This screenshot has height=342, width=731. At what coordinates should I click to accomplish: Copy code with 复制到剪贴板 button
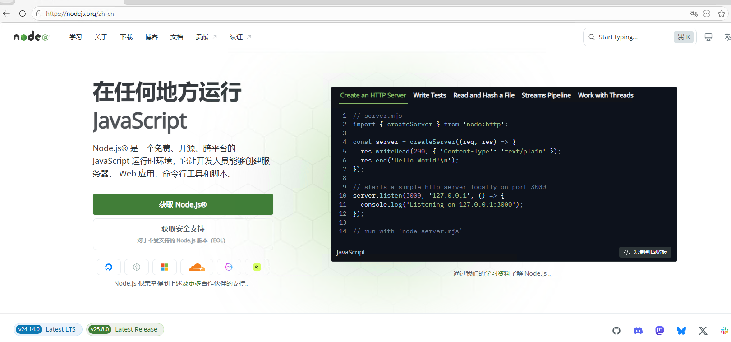(x=645, y=252)
